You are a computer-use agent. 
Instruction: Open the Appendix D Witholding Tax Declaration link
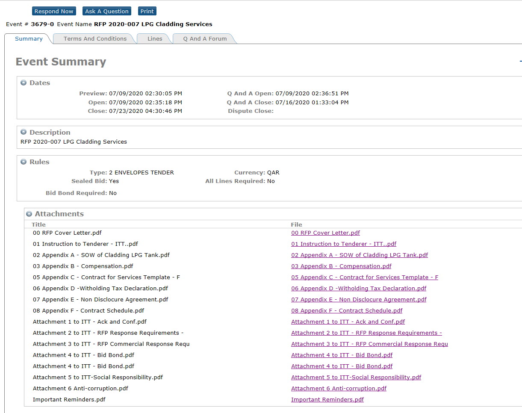point(358,289)
